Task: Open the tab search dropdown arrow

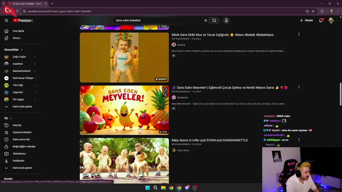Action: pos(3,4)
